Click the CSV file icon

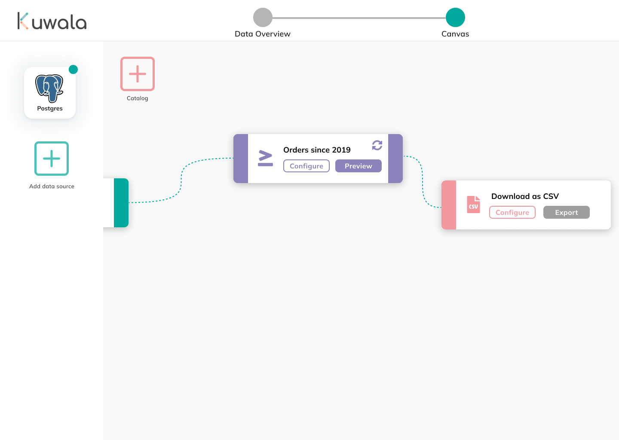click(x=473, y=205)
